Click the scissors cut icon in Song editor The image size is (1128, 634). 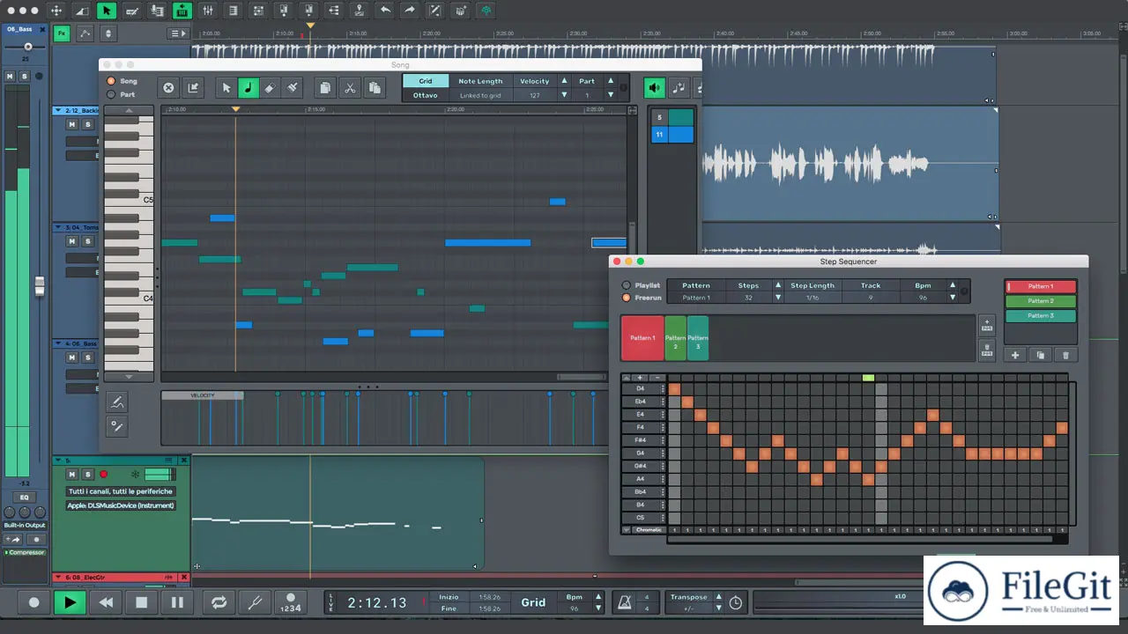pos(350,88)
